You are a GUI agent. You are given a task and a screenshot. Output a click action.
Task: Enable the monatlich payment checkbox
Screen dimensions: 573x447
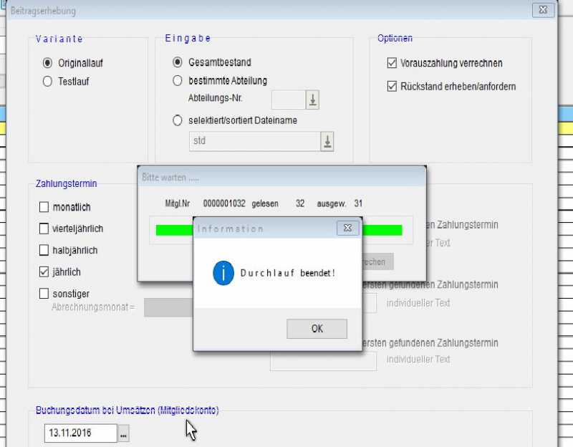[44, 208]
